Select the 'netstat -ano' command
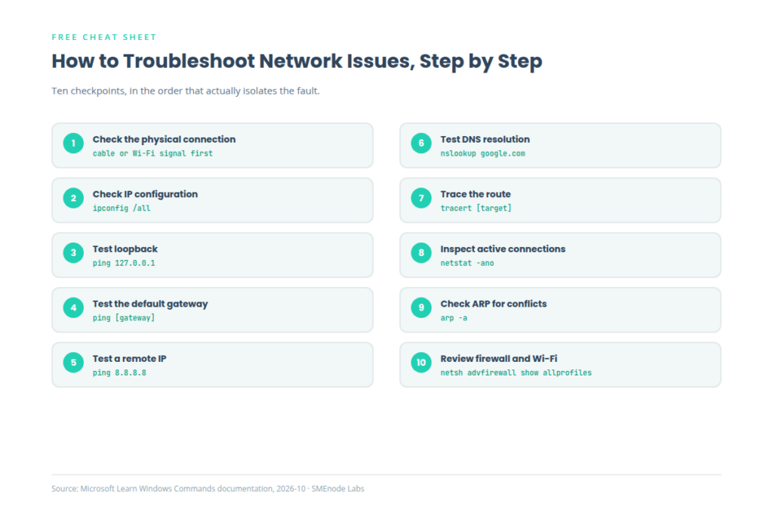This screenshot has height=516, width=773. tap(467, 263)
